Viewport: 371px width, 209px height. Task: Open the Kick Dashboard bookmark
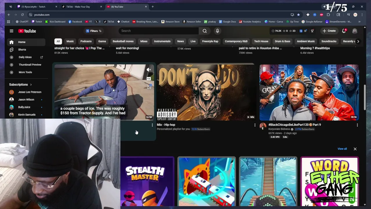[55, 21]
